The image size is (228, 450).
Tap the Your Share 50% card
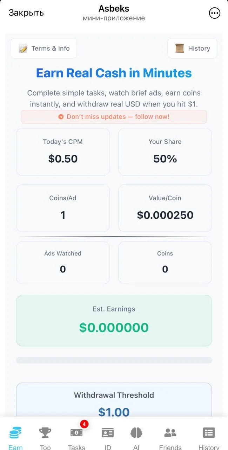pyautogui.click(x=165, y=152)
